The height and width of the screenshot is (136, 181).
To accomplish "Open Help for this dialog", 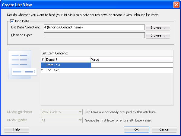I will tap(17, 129).
